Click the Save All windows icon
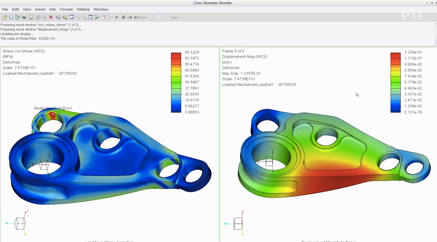Screen dimensions: 437x242 (x=17, y=17)
